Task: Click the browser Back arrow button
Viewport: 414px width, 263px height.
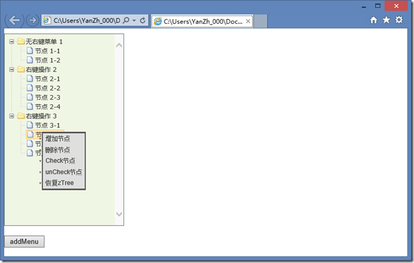Action: click(14, 21)
